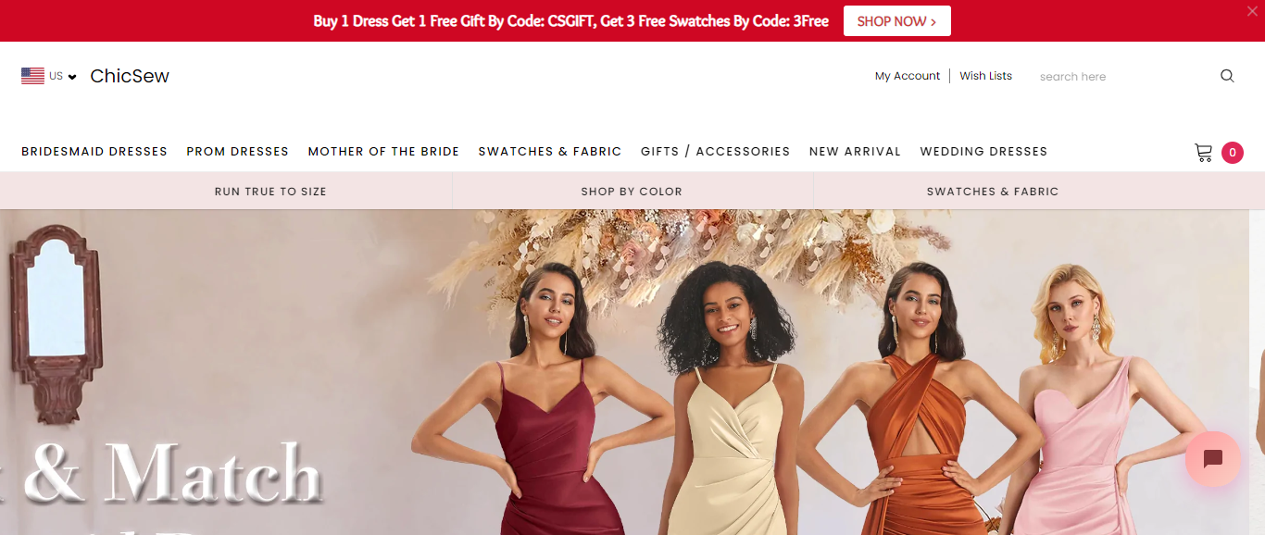
Task: Click the Shop Now button
Action: [897, 21]
